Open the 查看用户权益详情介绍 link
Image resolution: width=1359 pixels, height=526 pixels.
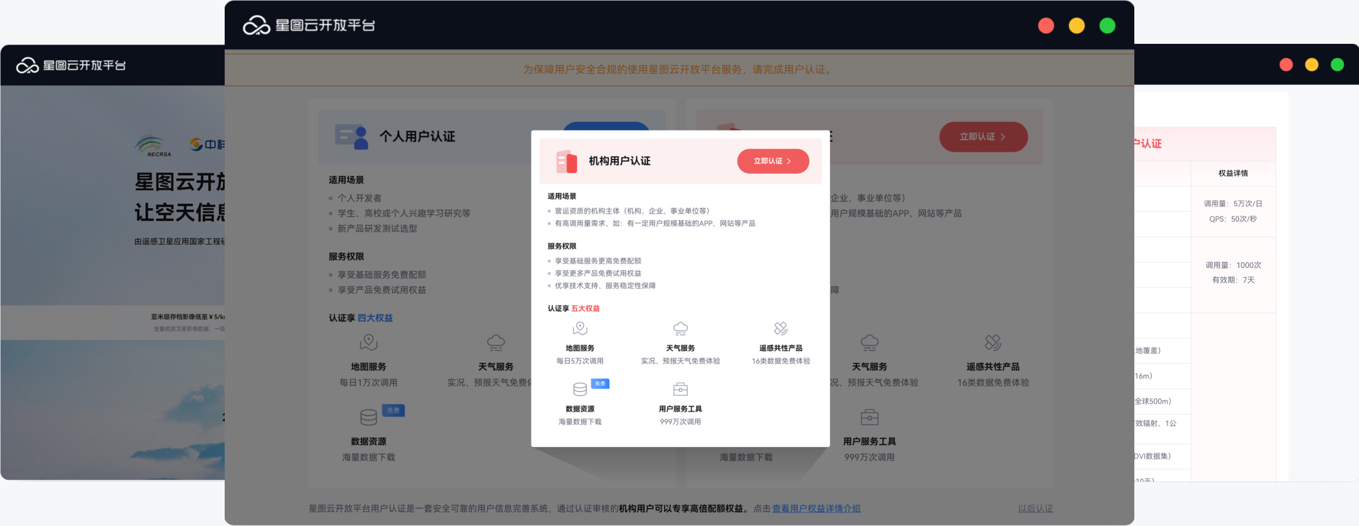pyautogui.click(x=816, y=508)
